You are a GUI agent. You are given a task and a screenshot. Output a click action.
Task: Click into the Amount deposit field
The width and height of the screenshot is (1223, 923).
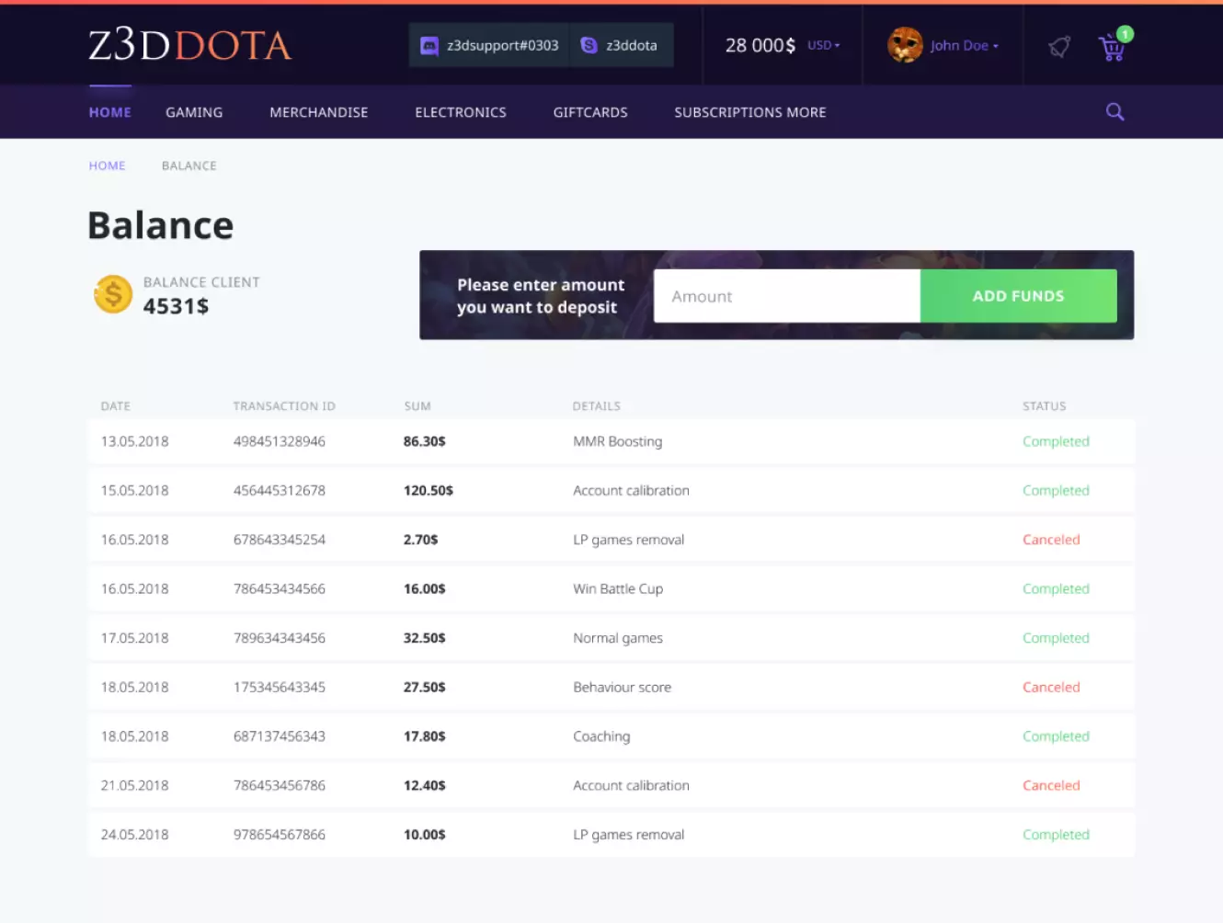(x=785, y=295)
